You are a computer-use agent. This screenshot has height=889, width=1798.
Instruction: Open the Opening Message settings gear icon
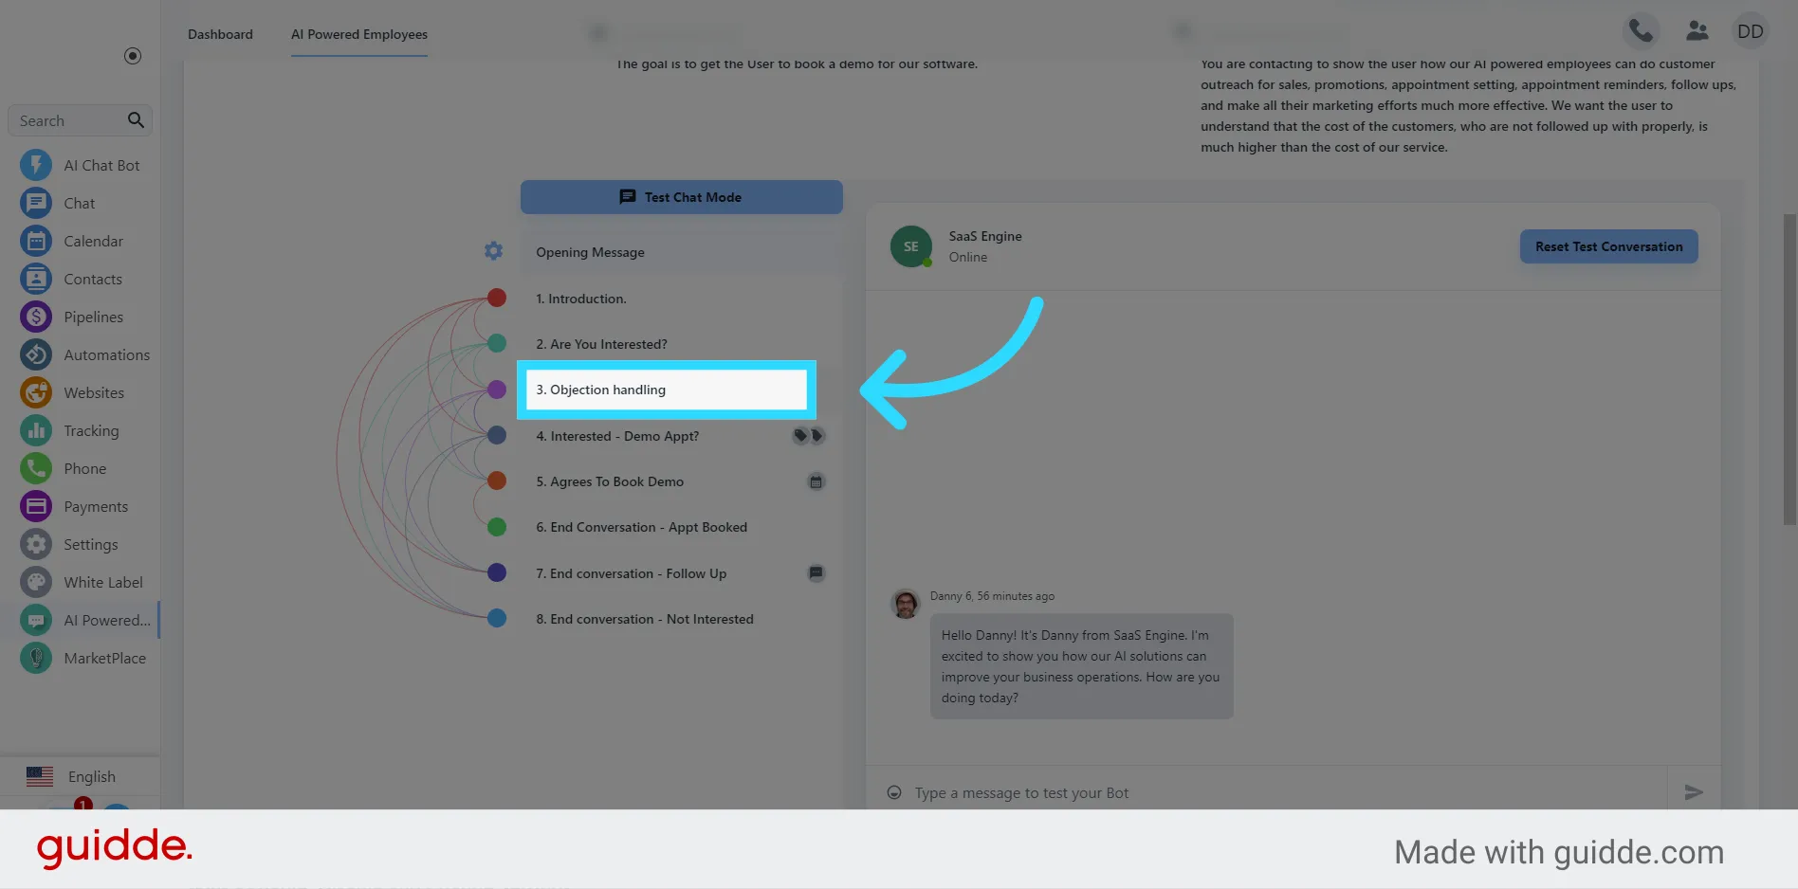tap(493, 251)
